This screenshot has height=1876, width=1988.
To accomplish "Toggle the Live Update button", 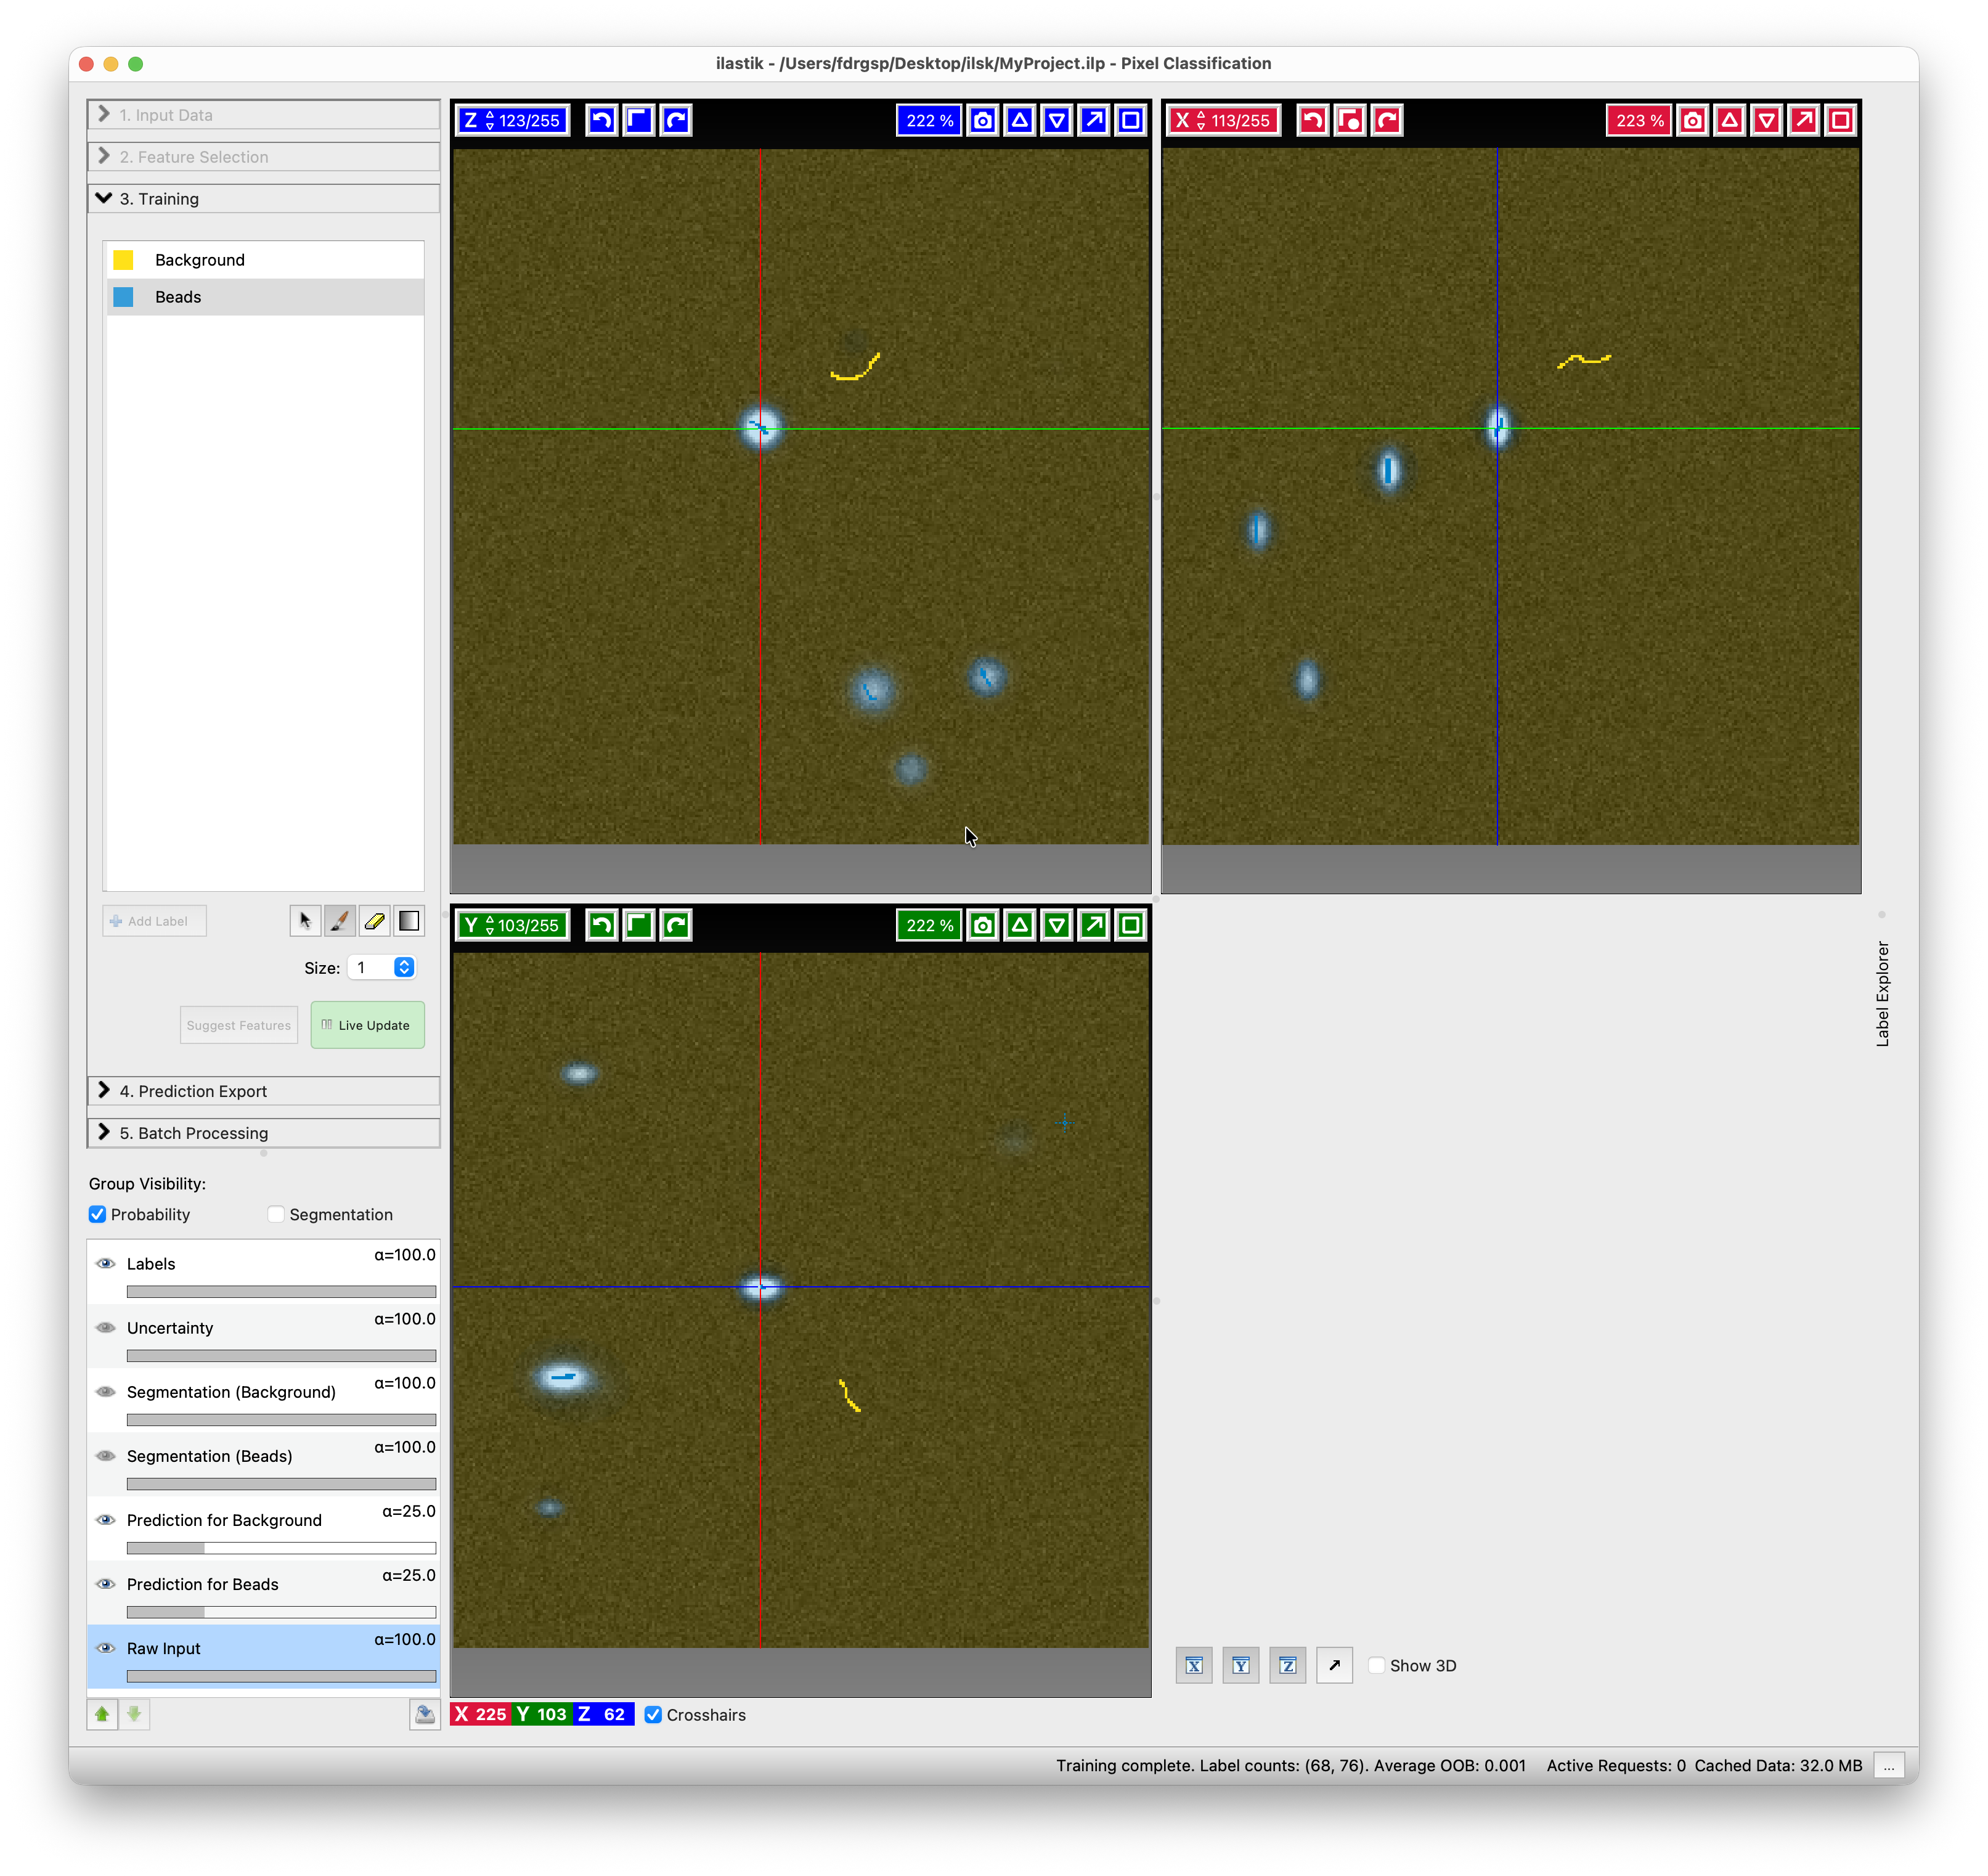I will pyautogui.click(x=367, y=1025).
